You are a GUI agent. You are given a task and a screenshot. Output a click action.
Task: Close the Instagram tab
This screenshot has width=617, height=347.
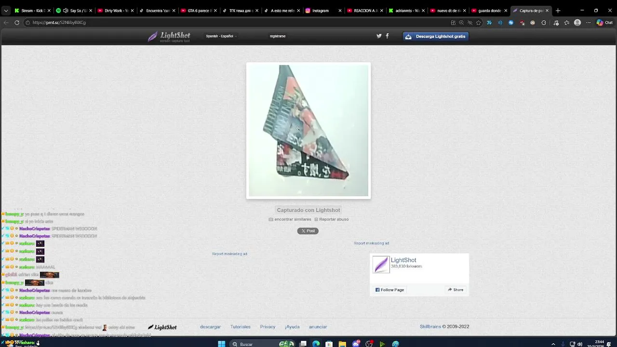pyautogui.click(x=340, y=11)
